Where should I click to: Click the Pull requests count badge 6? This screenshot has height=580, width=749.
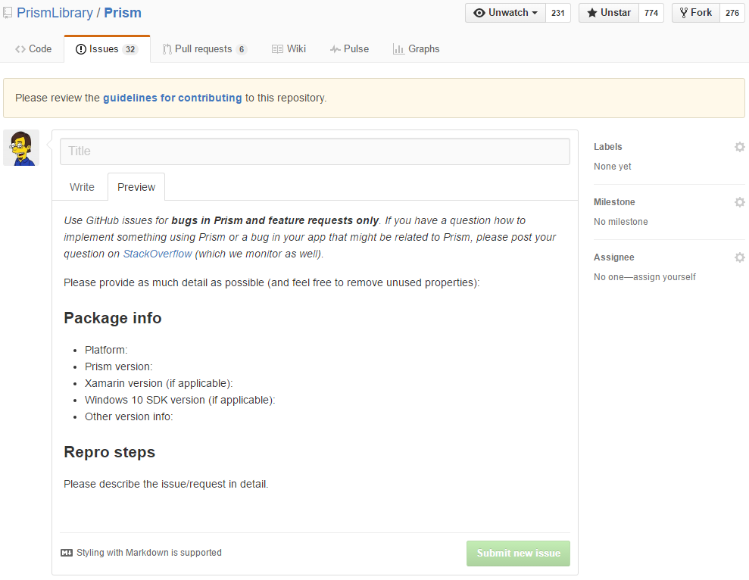(242, 49)
